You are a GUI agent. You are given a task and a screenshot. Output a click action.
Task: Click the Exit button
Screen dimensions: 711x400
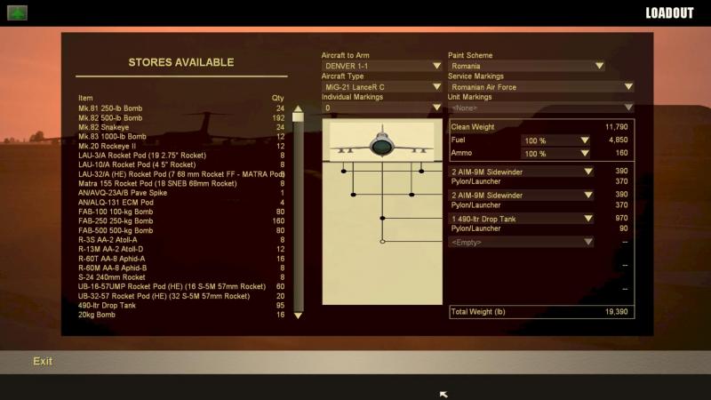point(43,362)
